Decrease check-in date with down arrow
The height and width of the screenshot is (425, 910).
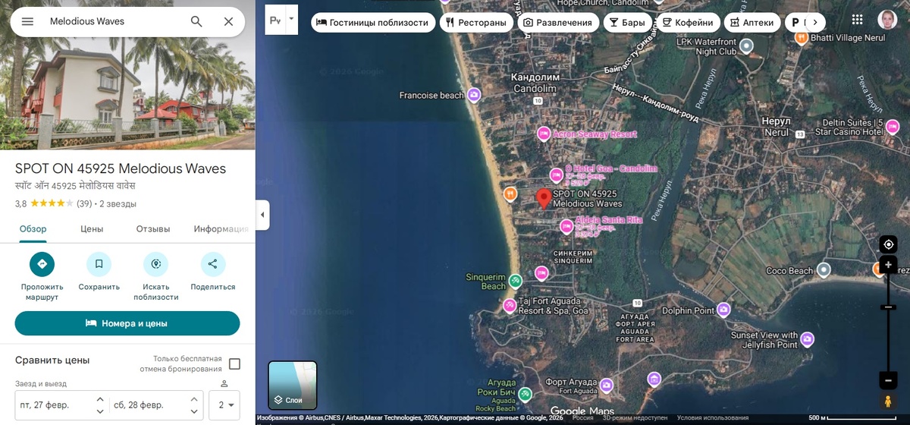click(100, 411)
